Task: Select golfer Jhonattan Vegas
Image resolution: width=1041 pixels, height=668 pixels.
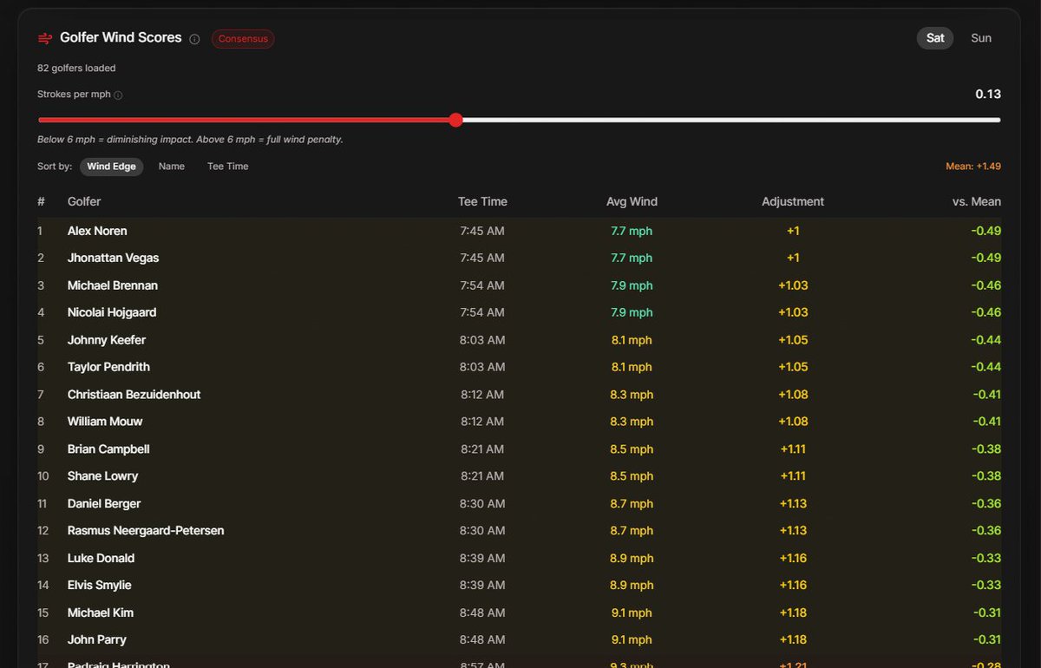Action: 114,258
